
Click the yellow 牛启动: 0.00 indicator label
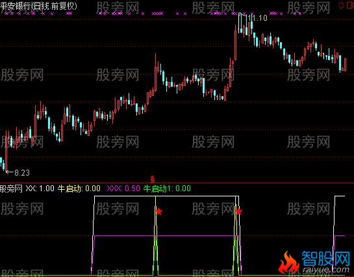(79, 189)
